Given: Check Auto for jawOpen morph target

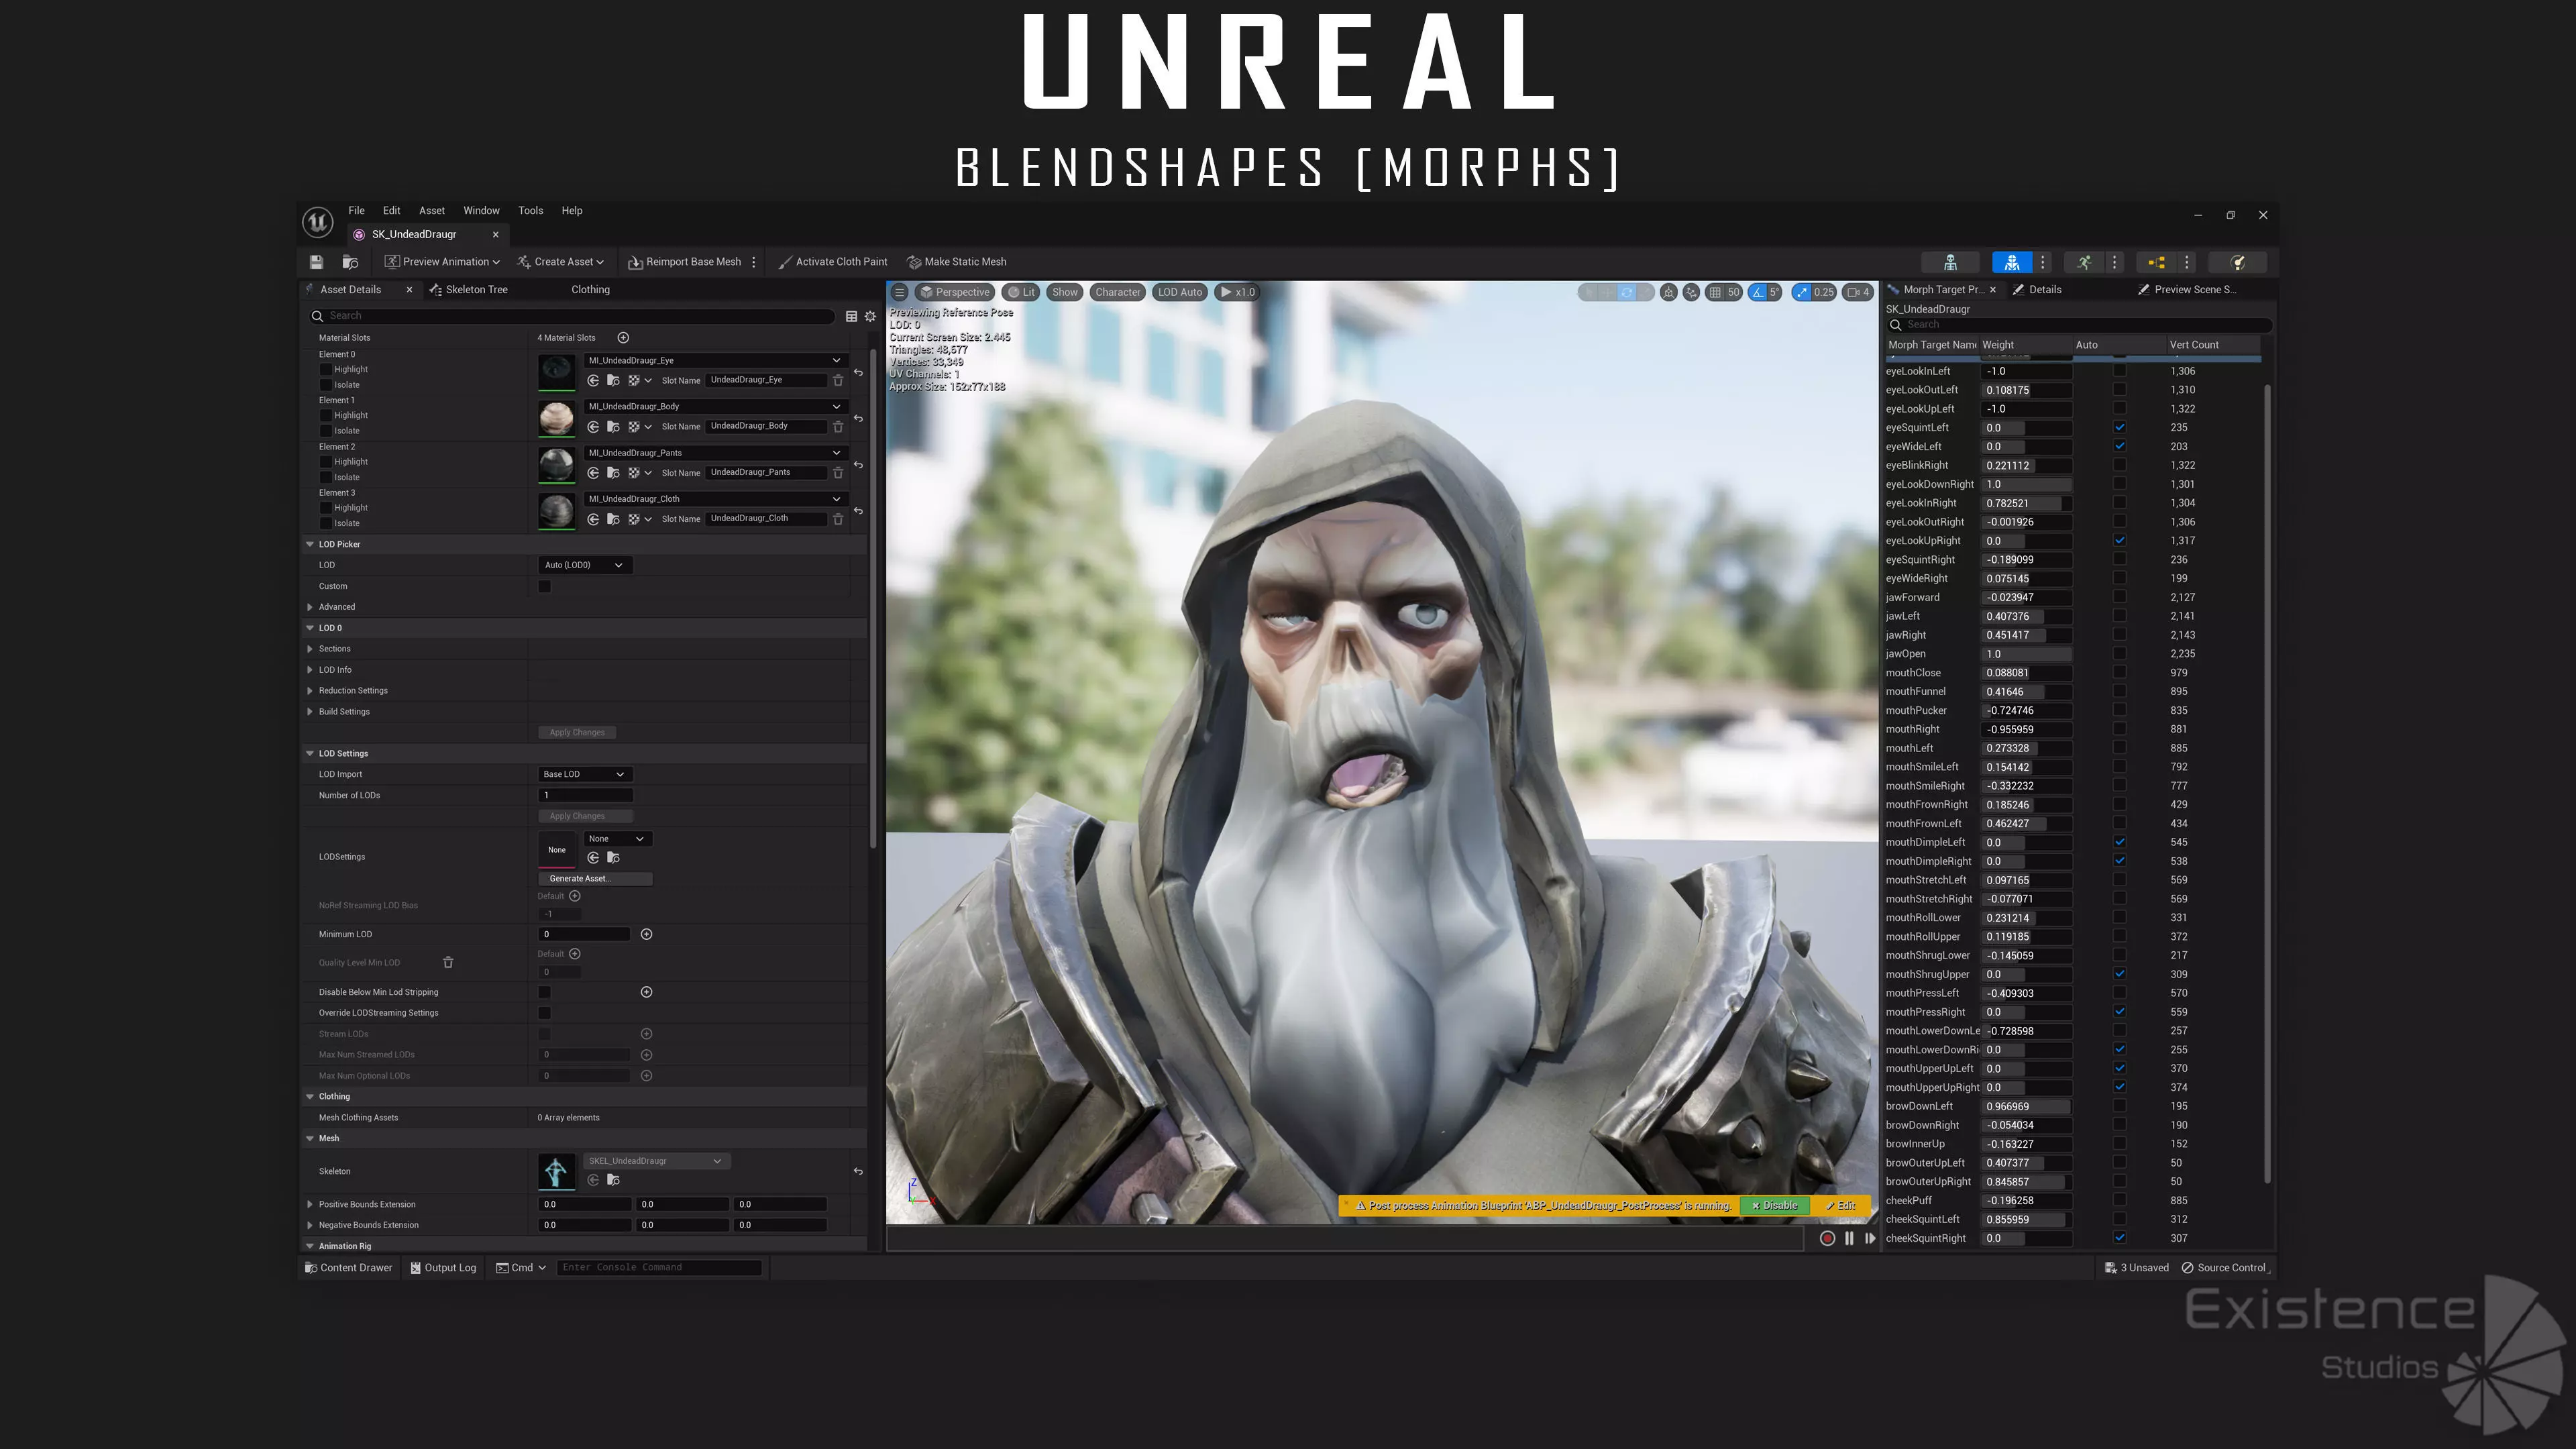Looking at the screenshot, I should pyautogui.click(x=2119, y=654).
